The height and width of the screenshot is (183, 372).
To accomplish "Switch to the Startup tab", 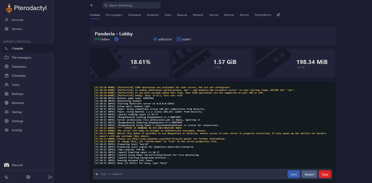I will coord(214,15).
